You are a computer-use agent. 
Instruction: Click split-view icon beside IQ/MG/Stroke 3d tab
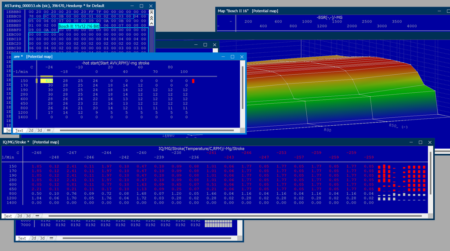[37, 216]
